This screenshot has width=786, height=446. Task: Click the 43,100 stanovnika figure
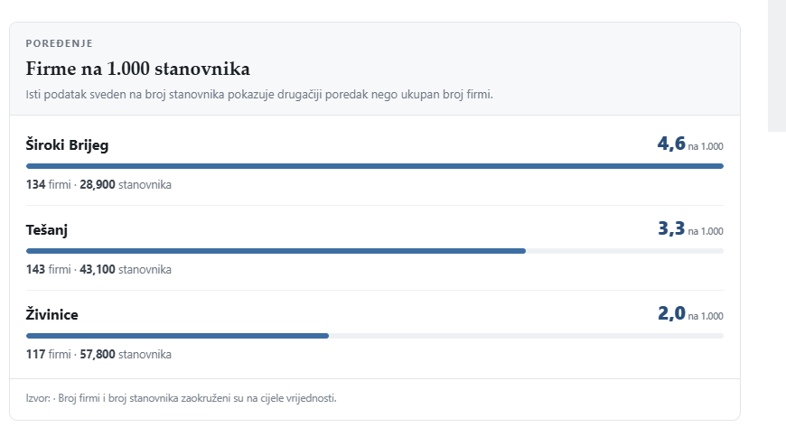tap(126, 269)
